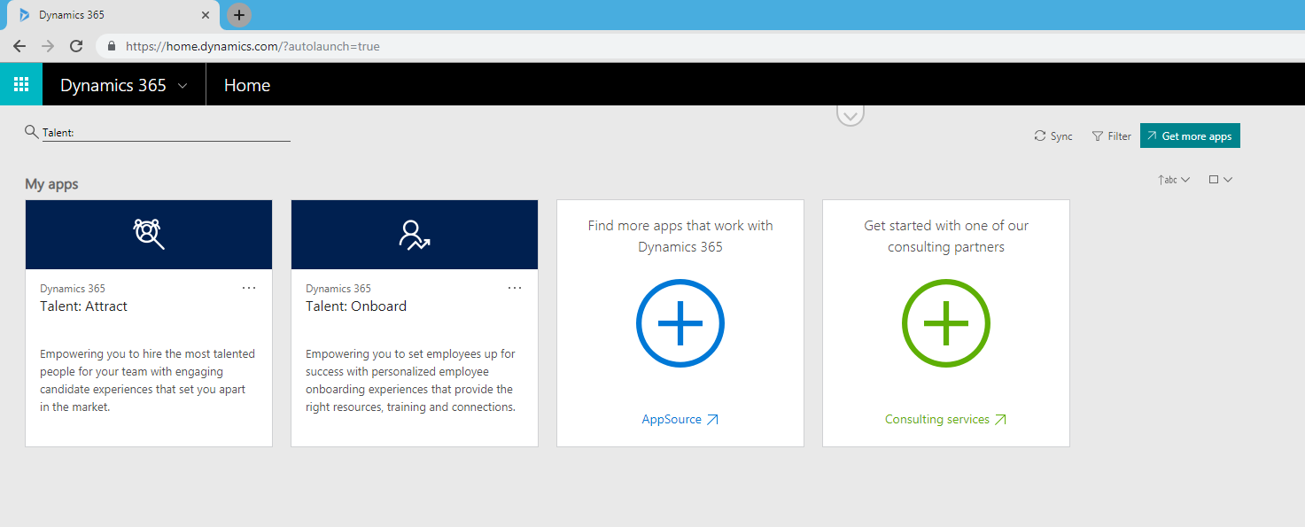This screenshot has height=527, width=1305.
Task: Open the app launcher waffle icon
Action: coord(21,85)
